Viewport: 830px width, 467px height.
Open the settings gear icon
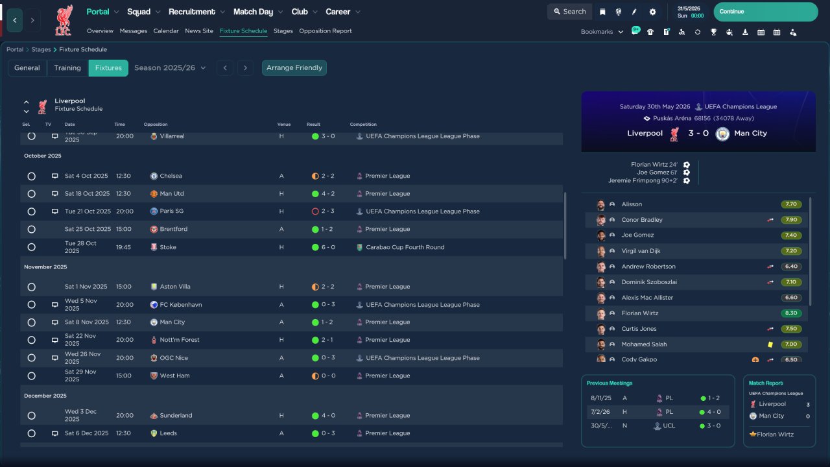click(652, 12)
